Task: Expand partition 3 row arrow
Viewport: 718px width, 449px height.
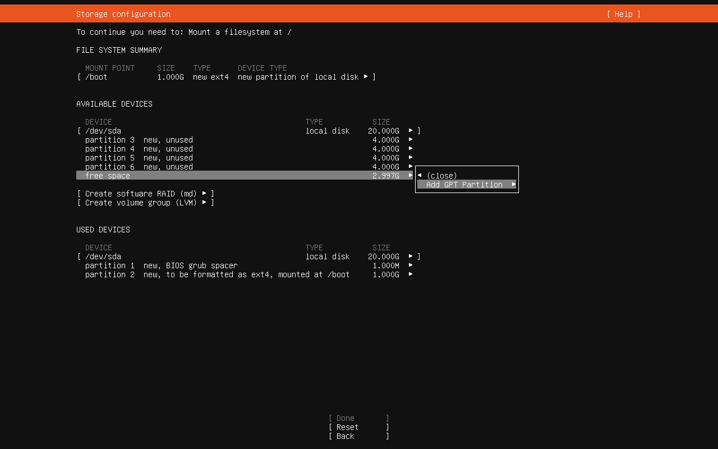Action: pyautogui.click(x=411, y=140)
